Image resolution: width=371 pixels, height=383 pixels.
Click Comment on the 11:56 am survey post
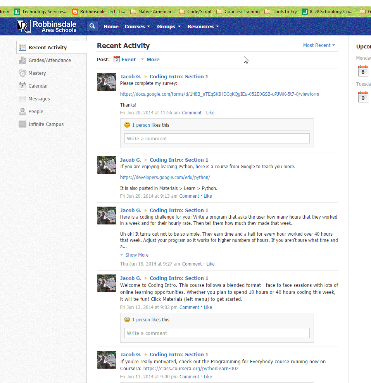click(192, 112)
